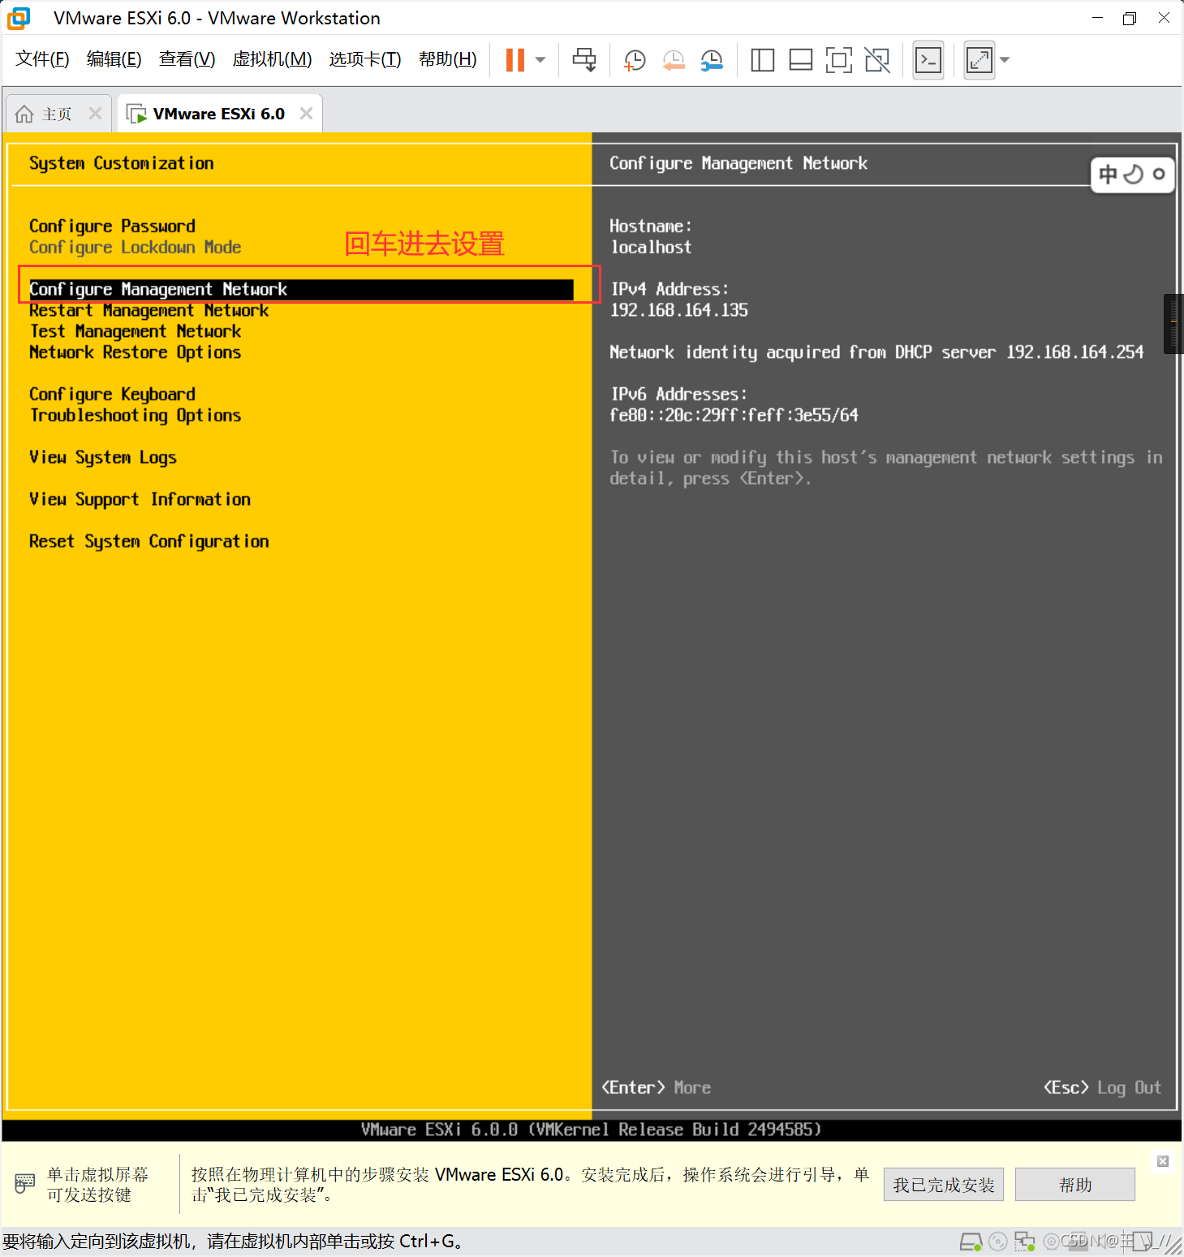The image size is (1184, 1257).
Task: Click send Ctrl+Alt+Del icon
Action: pyautogui.click(x=584, y=59)
